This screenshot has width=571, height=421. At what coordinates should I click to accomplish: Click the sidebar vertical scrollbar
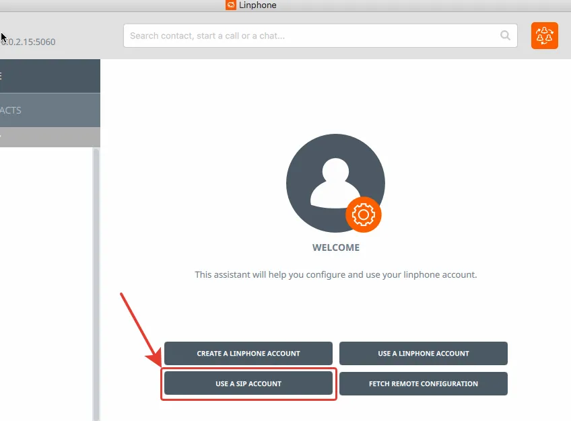[96, 282]
